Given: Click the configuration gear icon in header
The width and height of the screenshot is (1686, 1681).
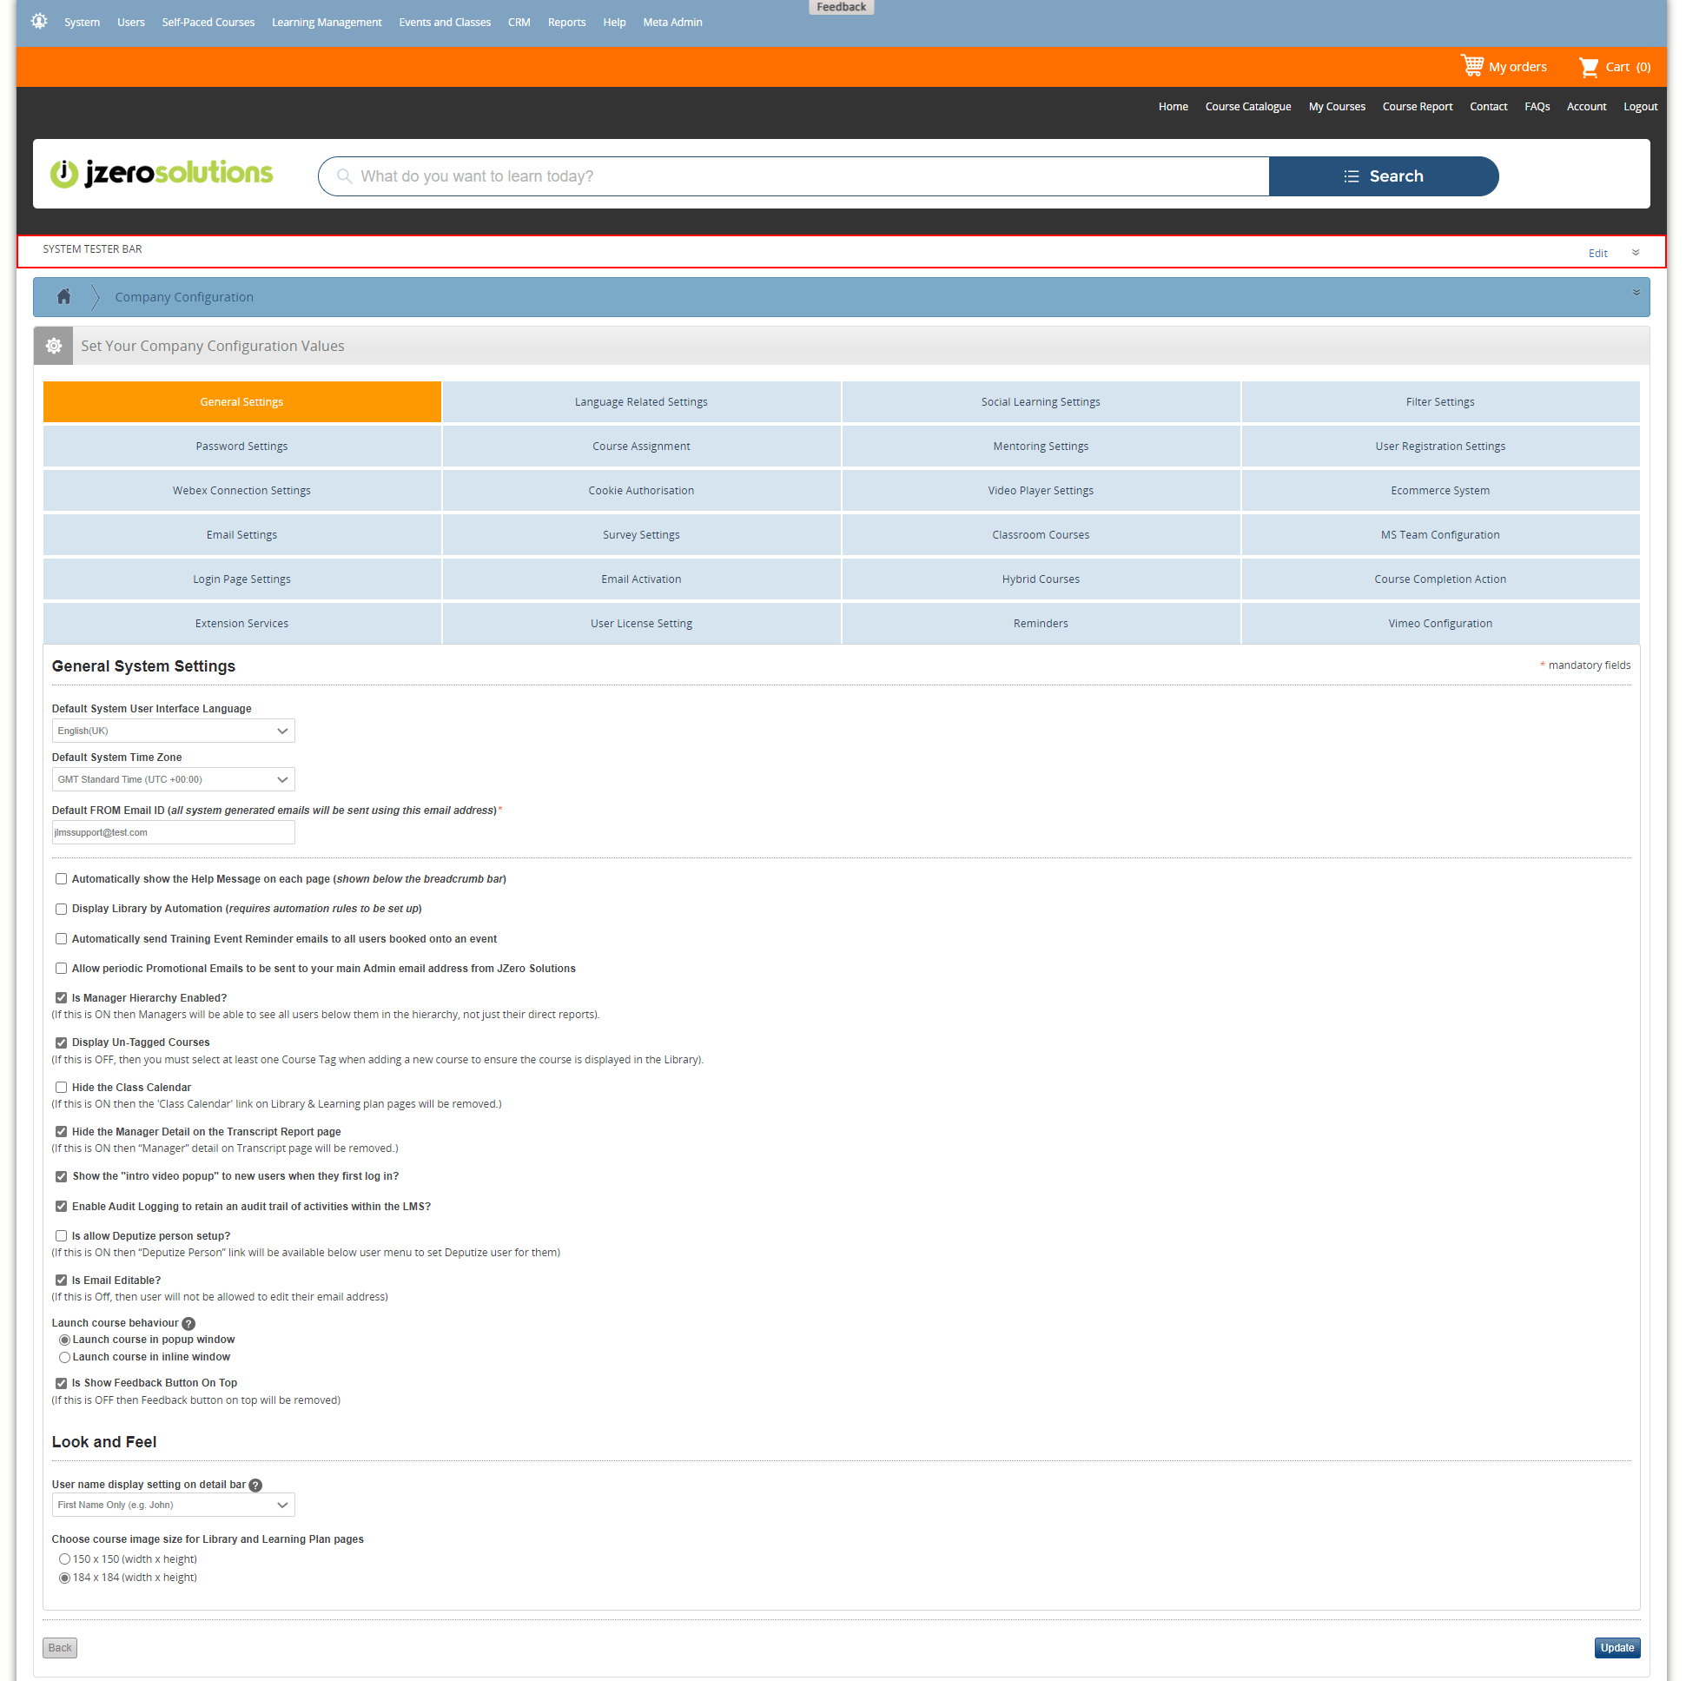Looking at the screenshot, I should (53, 346).
